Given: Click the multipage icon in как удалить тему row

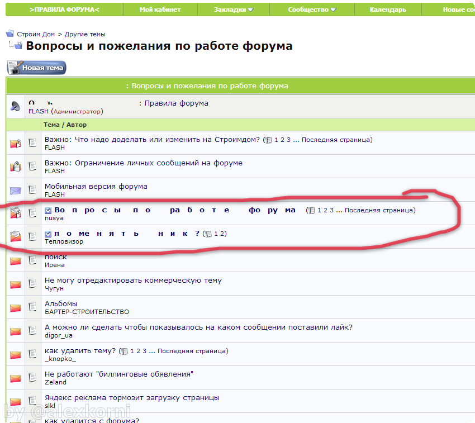Looking at the screenshot, I should click(x=125, y=351).
